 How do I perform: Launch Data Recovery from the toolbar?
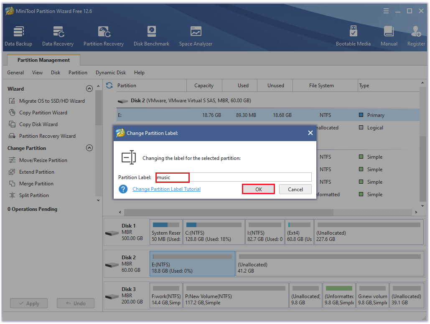(x=58, y=36)
